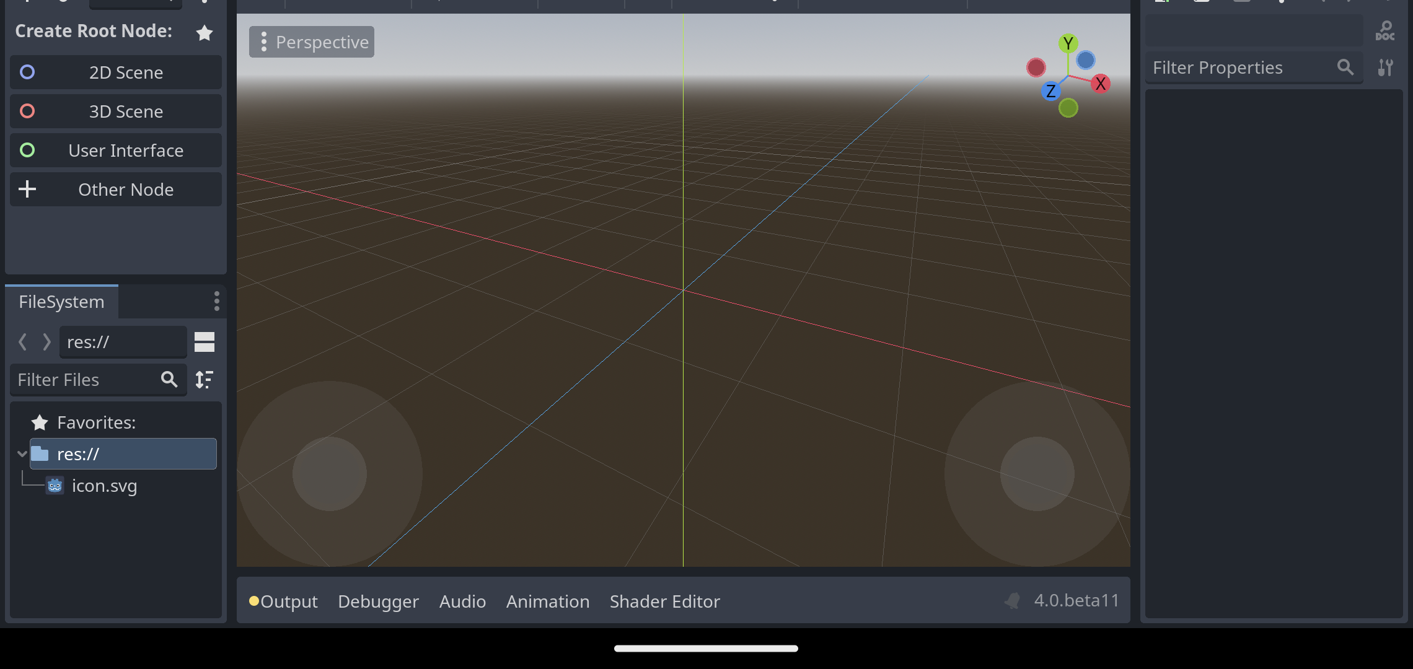Open the Search Help documentation icon

[1385, 30]
